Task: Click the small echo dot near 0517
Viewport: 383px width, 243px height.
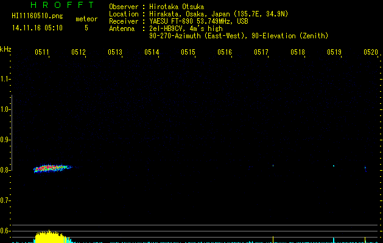Action: [273, 166]
